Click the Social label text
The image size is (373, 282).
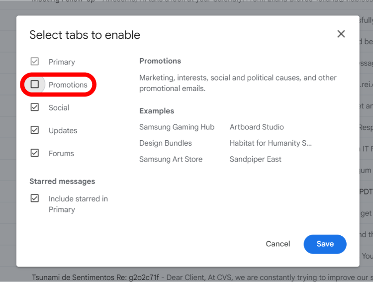59,107
